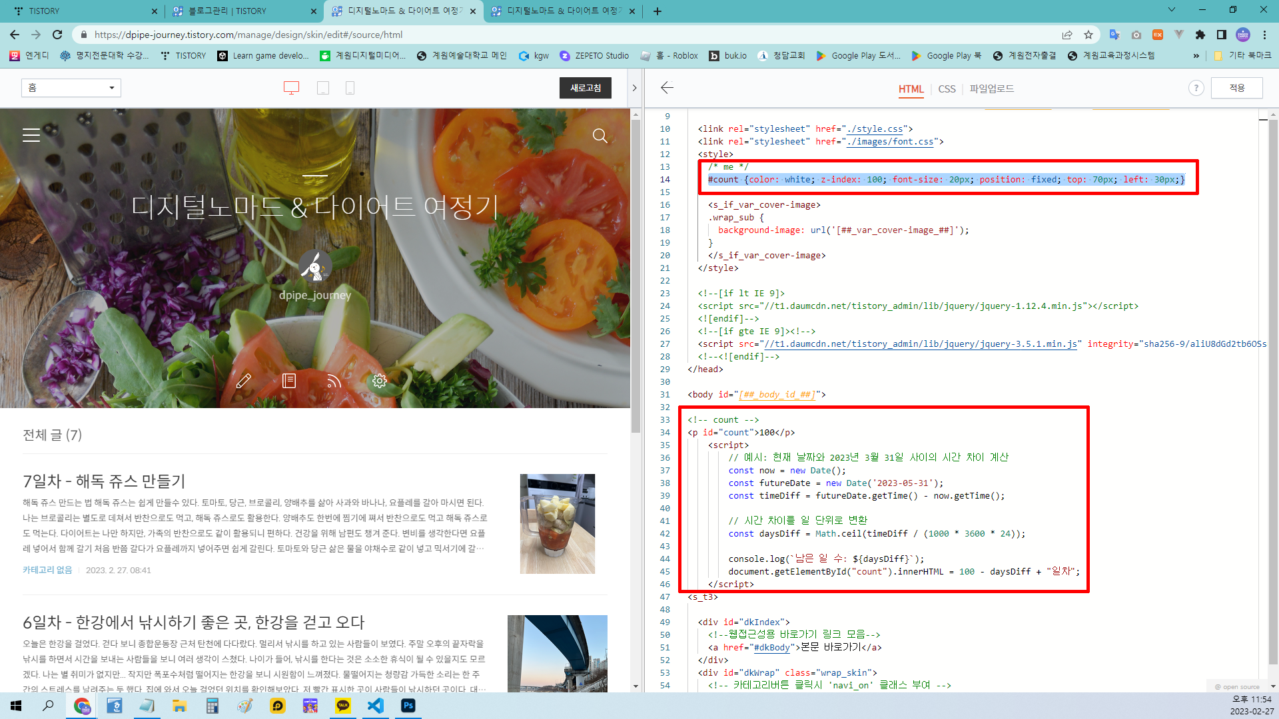Click the RSS feed icon
Screen dimensions: 1279x719
[334, 381]
